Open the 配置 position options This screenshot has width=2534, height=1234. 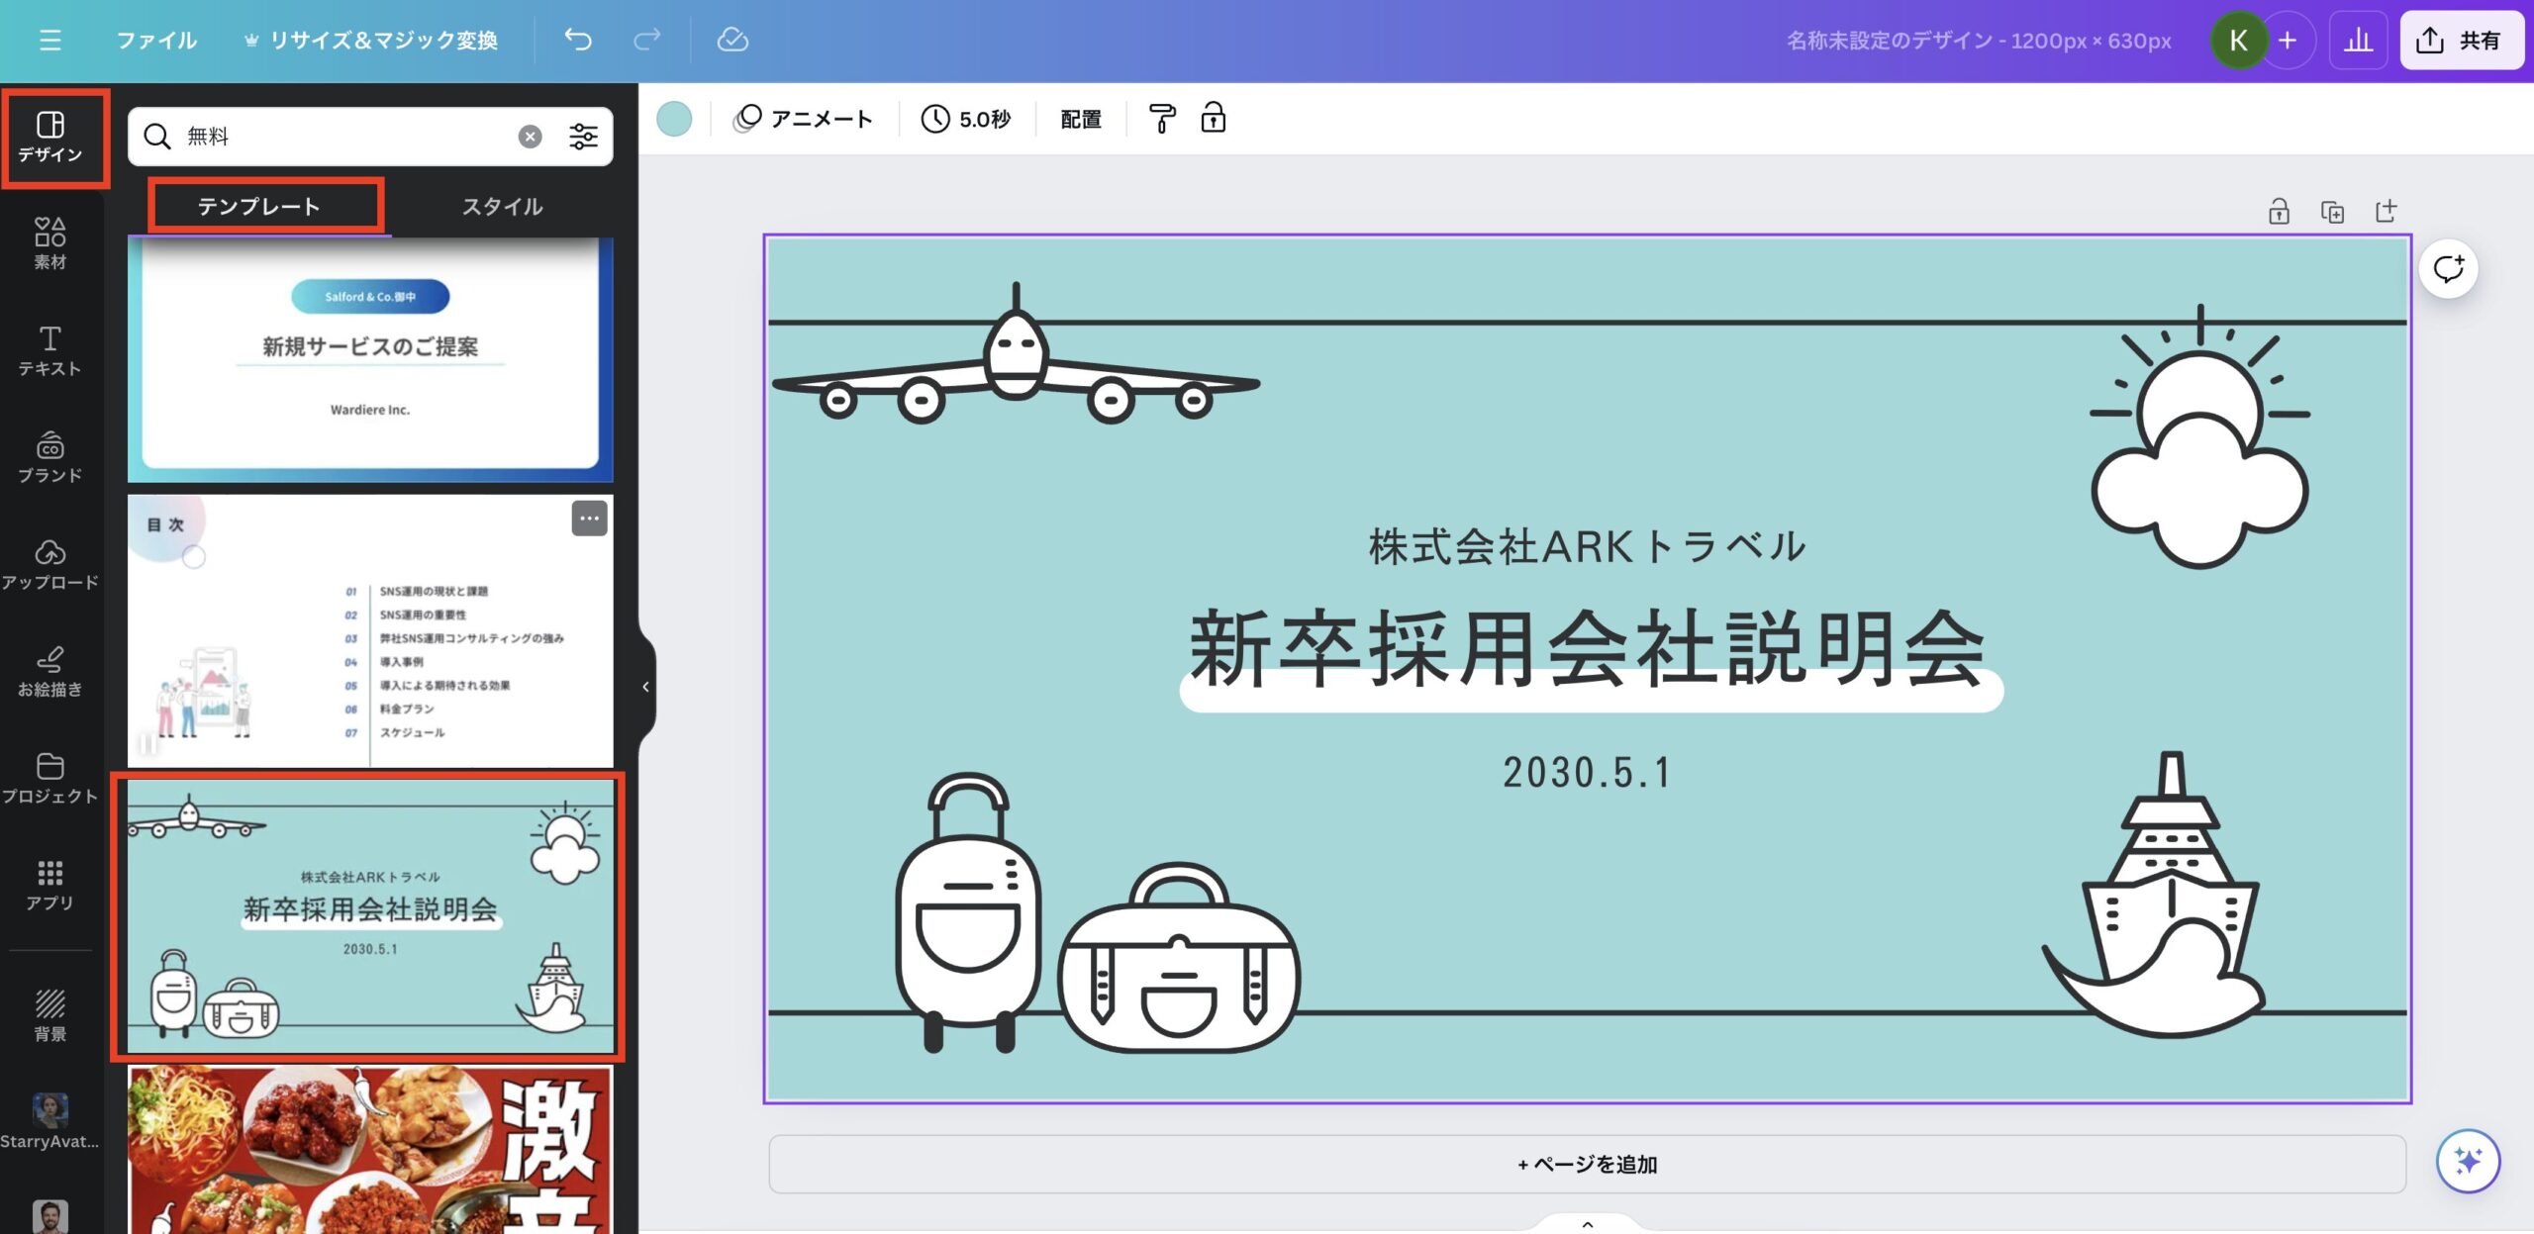pos(1081,119)
